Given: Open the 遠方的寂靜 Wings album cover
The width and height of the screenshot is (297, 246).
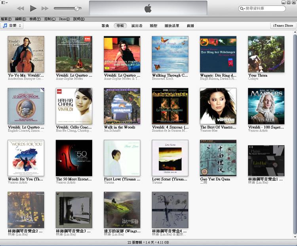Looking at the screenshot, I should pos(122,210).
